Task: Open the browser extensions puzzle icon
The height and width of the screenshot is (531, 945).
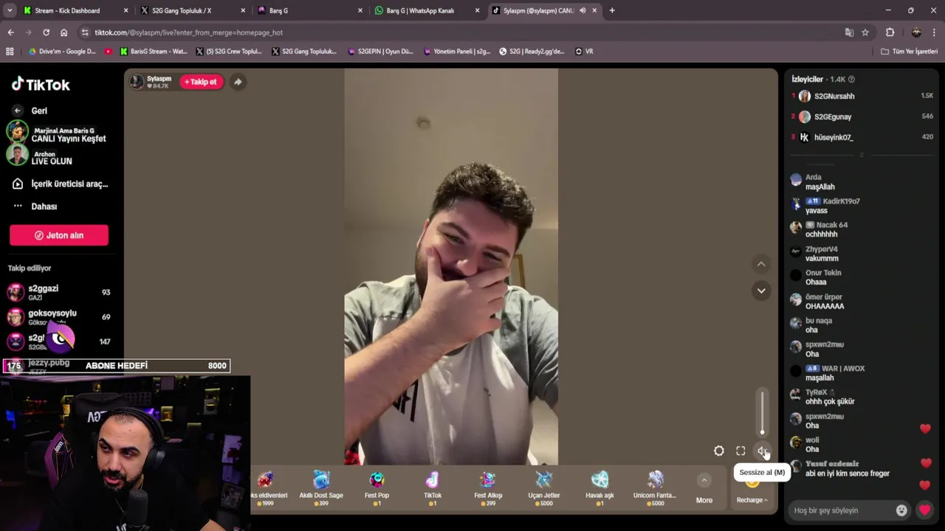Action: 890,32
